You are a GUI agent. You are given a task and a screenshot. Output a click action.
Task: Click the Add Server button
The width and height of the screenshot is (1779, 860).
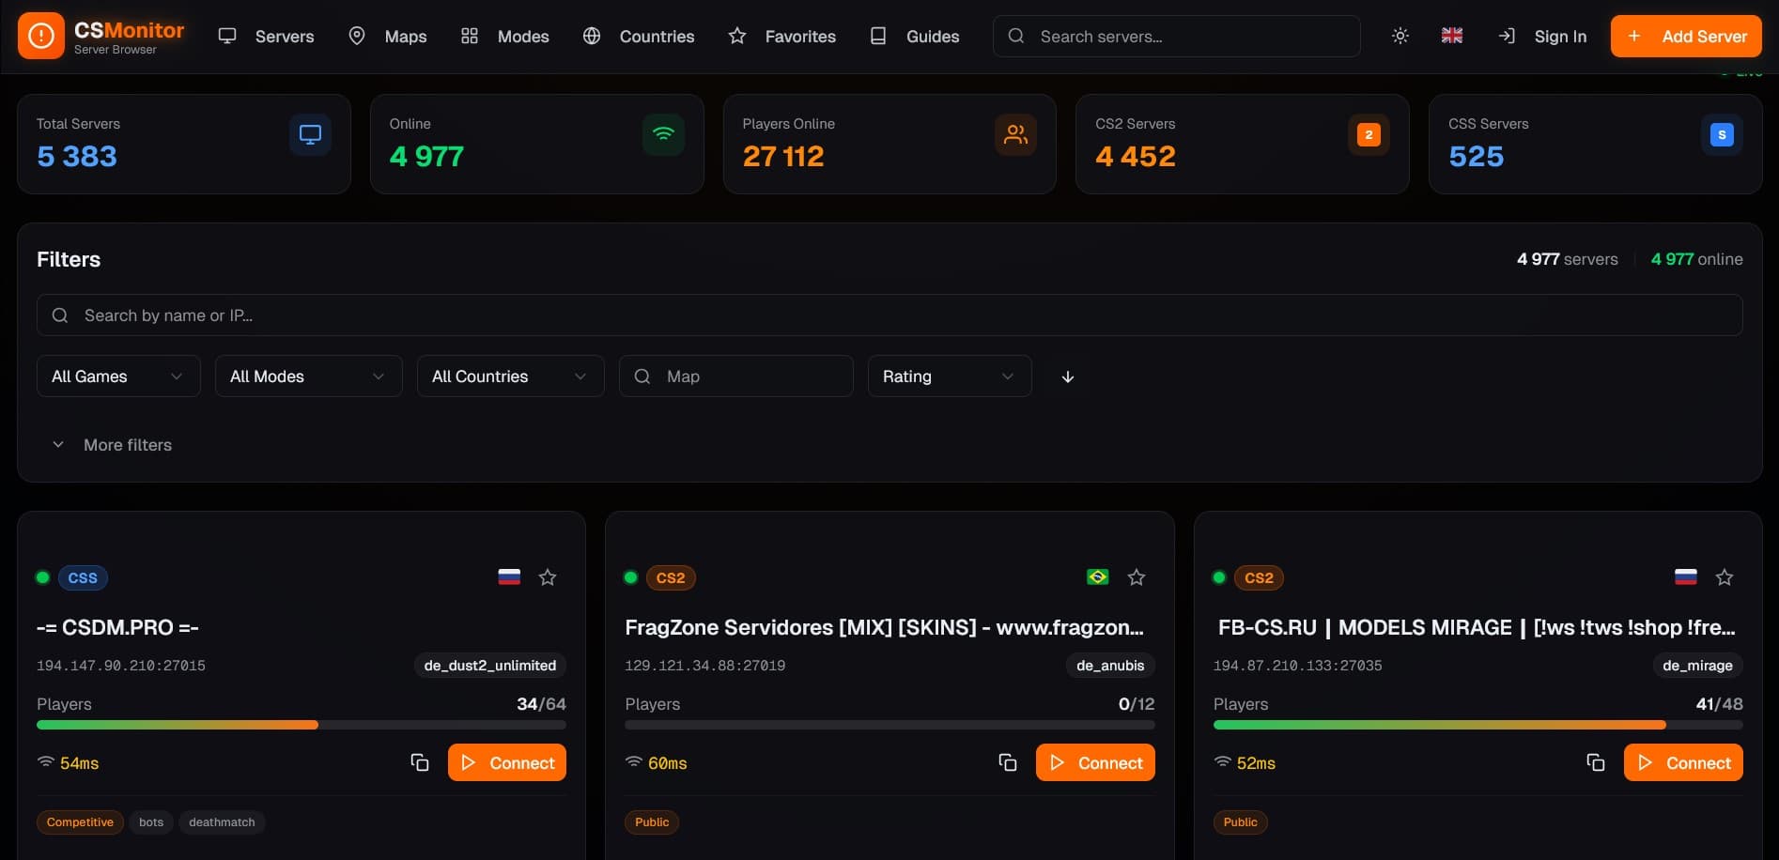coord(1686,36)
